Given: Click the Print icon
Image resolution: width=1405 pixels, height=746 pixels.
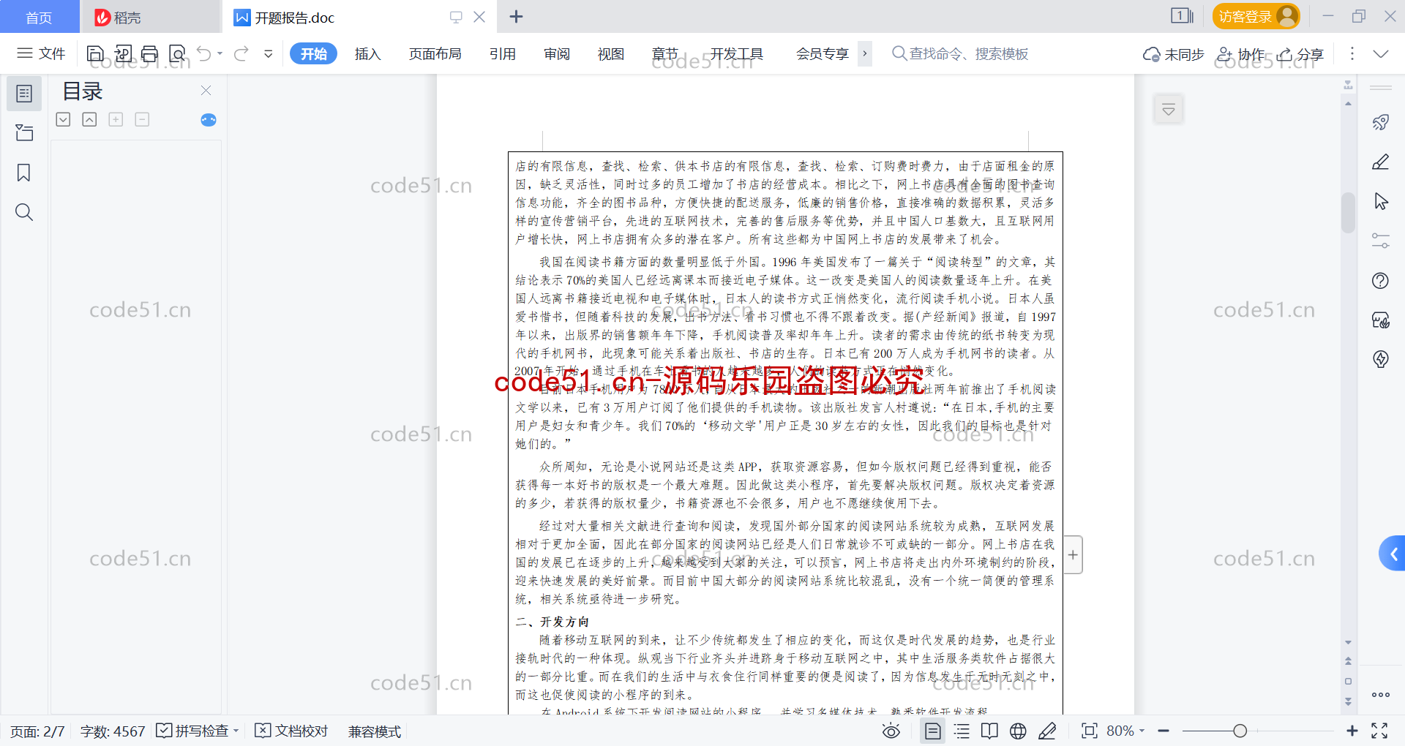Looking at the screenshot, I should (150, 53).
